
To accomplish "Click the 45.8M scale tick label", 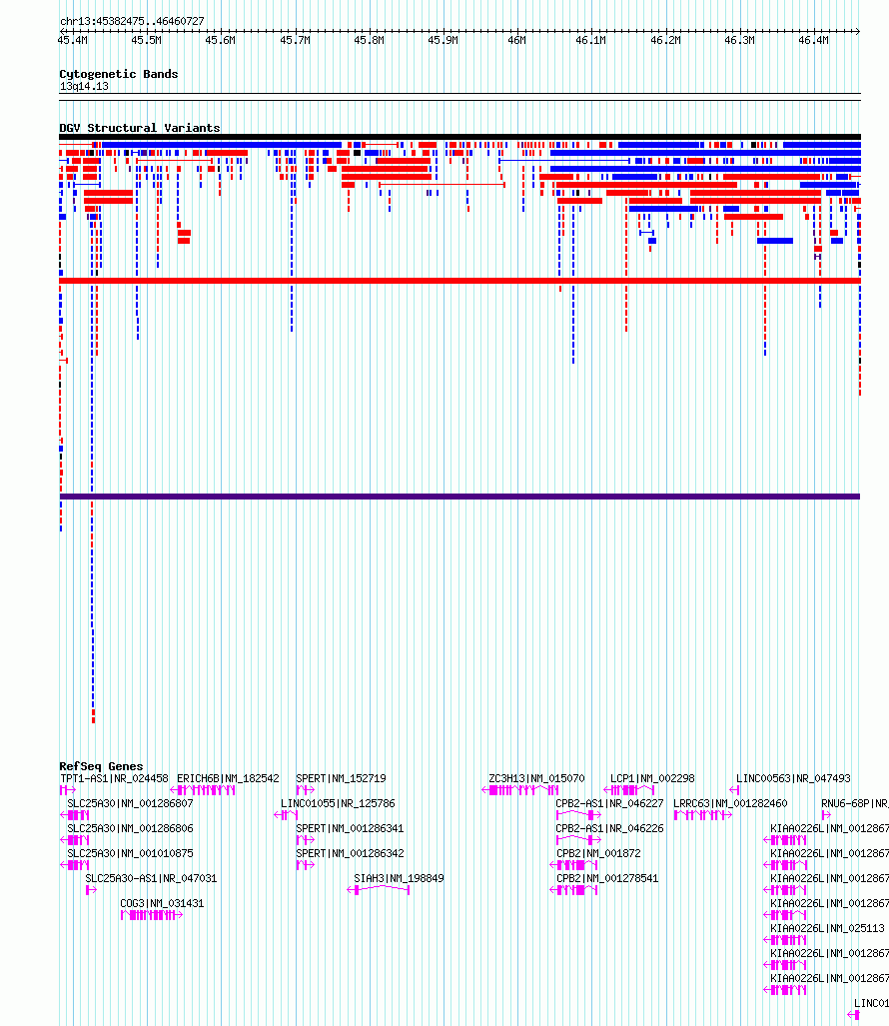I will pos(369,41).
